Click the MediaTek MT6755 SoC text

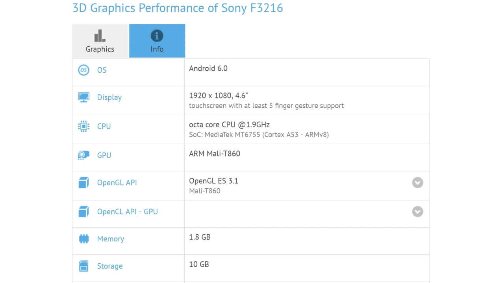click(260, 134)
